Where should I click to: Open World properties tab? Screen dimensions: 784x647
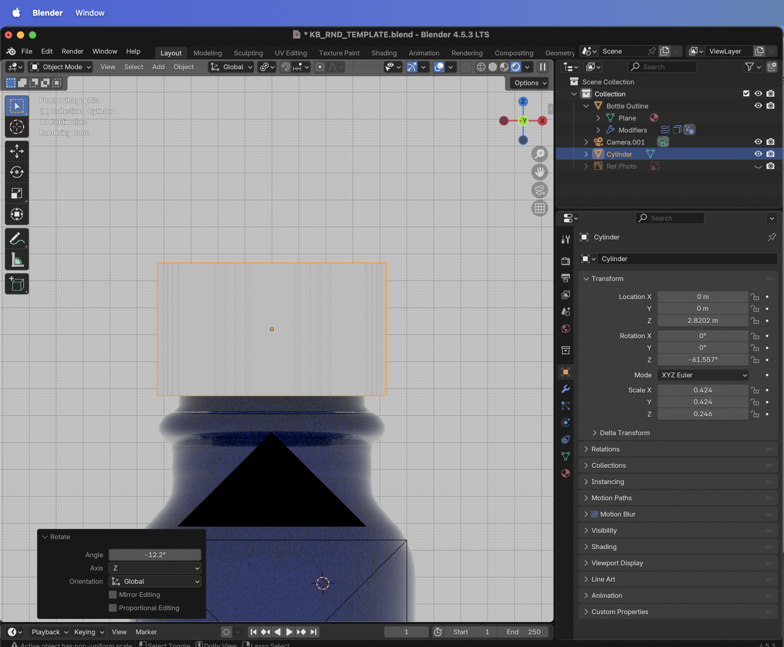[566, 328]
